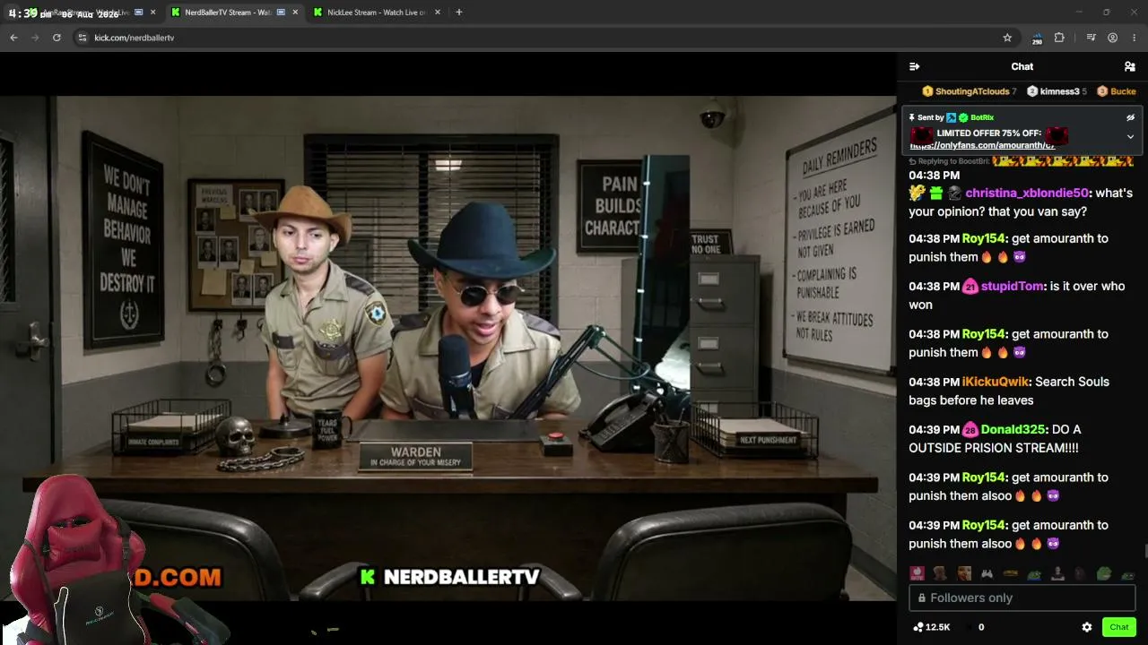
Task: Open iKickuQwik's username in chat
Action: (996, 382)
